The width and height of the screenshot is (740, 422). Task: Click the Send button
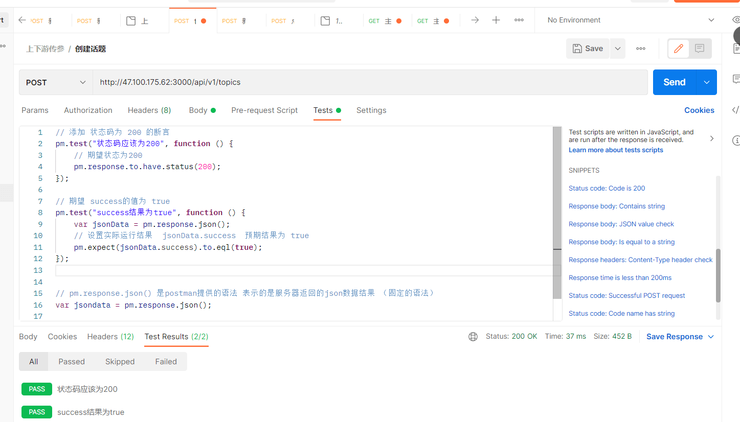pyautogui.click(x=675, y=82)
